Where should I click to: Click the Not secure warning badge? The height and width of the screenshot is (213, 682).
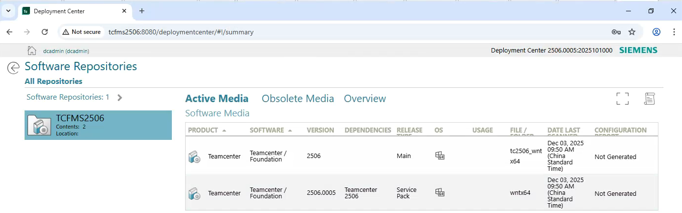(82, 32)
